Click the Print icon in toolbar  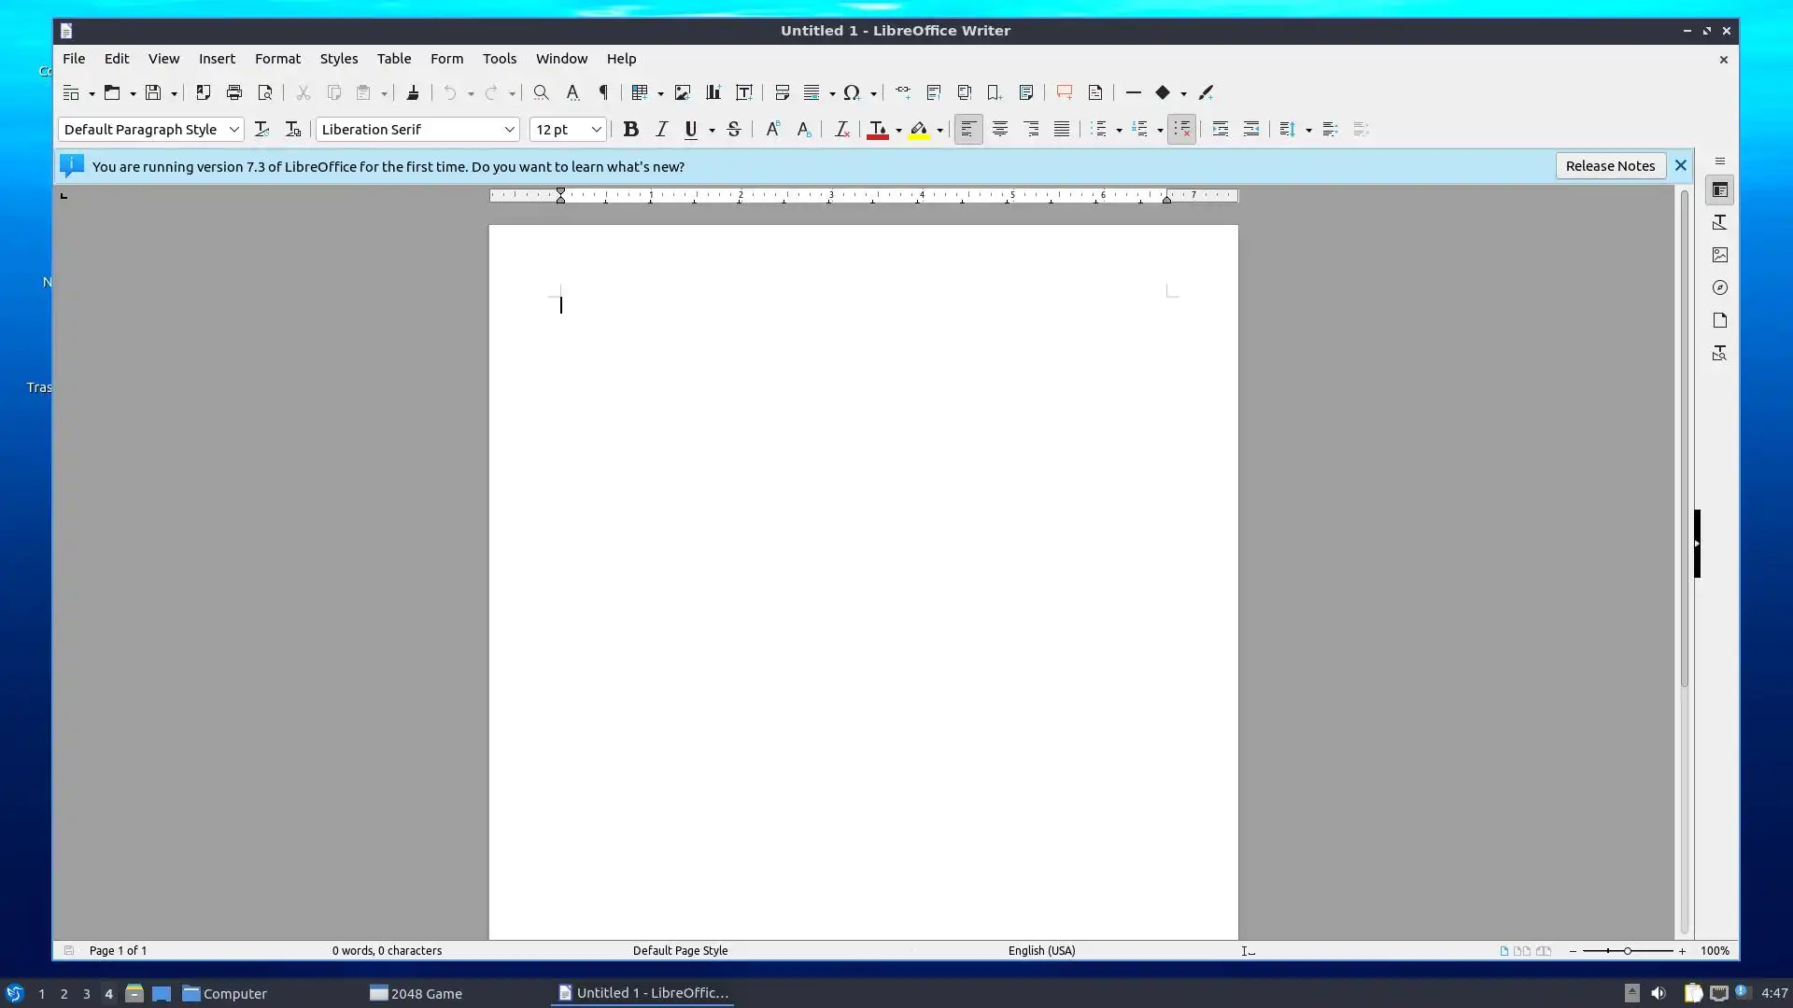pos(233,92)
